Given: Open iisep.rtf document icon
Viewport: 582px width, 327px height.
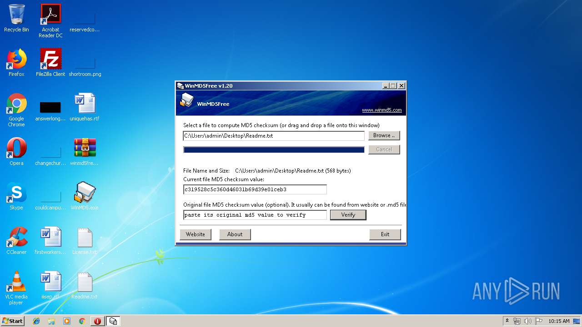Looking at the screenshot, I should pos(50,285).
